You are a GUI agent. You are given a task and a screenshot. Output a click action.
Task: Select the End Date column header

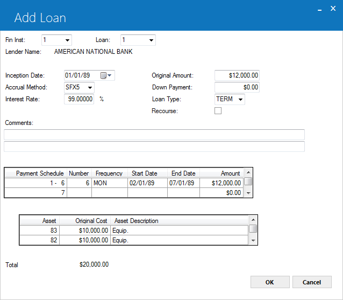click(x=183, y=173)
